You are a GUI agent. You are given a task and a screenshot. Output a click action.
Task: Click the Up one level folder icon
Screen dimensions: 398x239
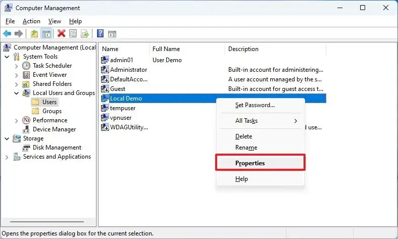(x=34, y=33)
